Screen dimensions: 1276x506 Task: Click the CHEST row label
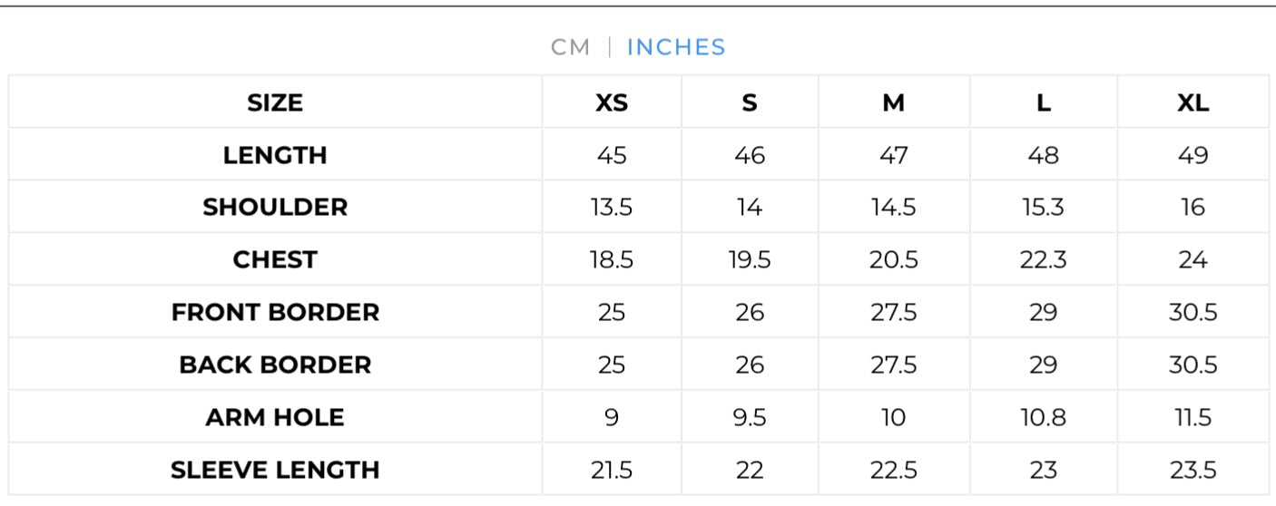click(x=275, y=260)
